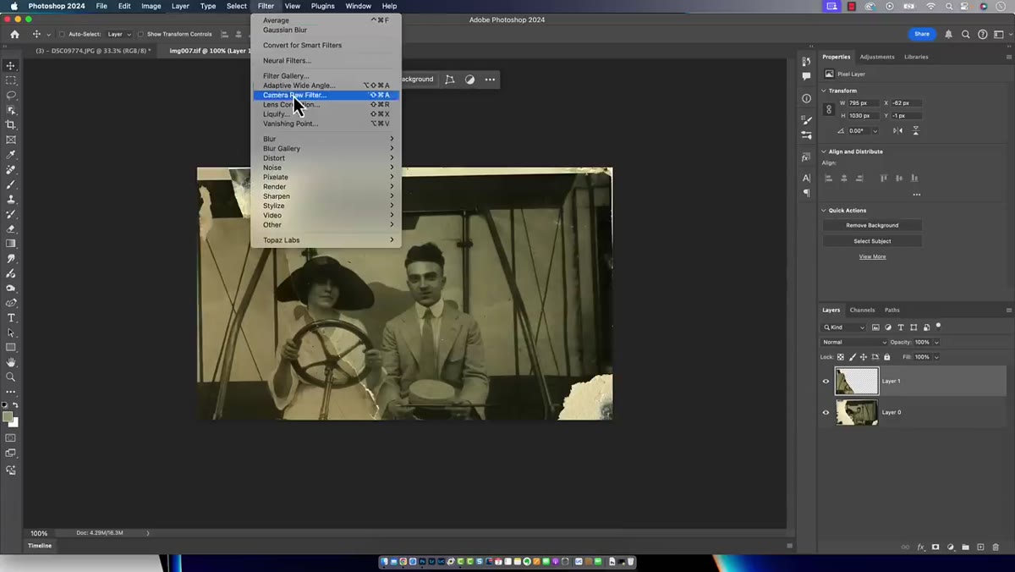Enable Show Transform Controls checkbox
This screenshot has width=1015, height=572.
click(140, 34)
